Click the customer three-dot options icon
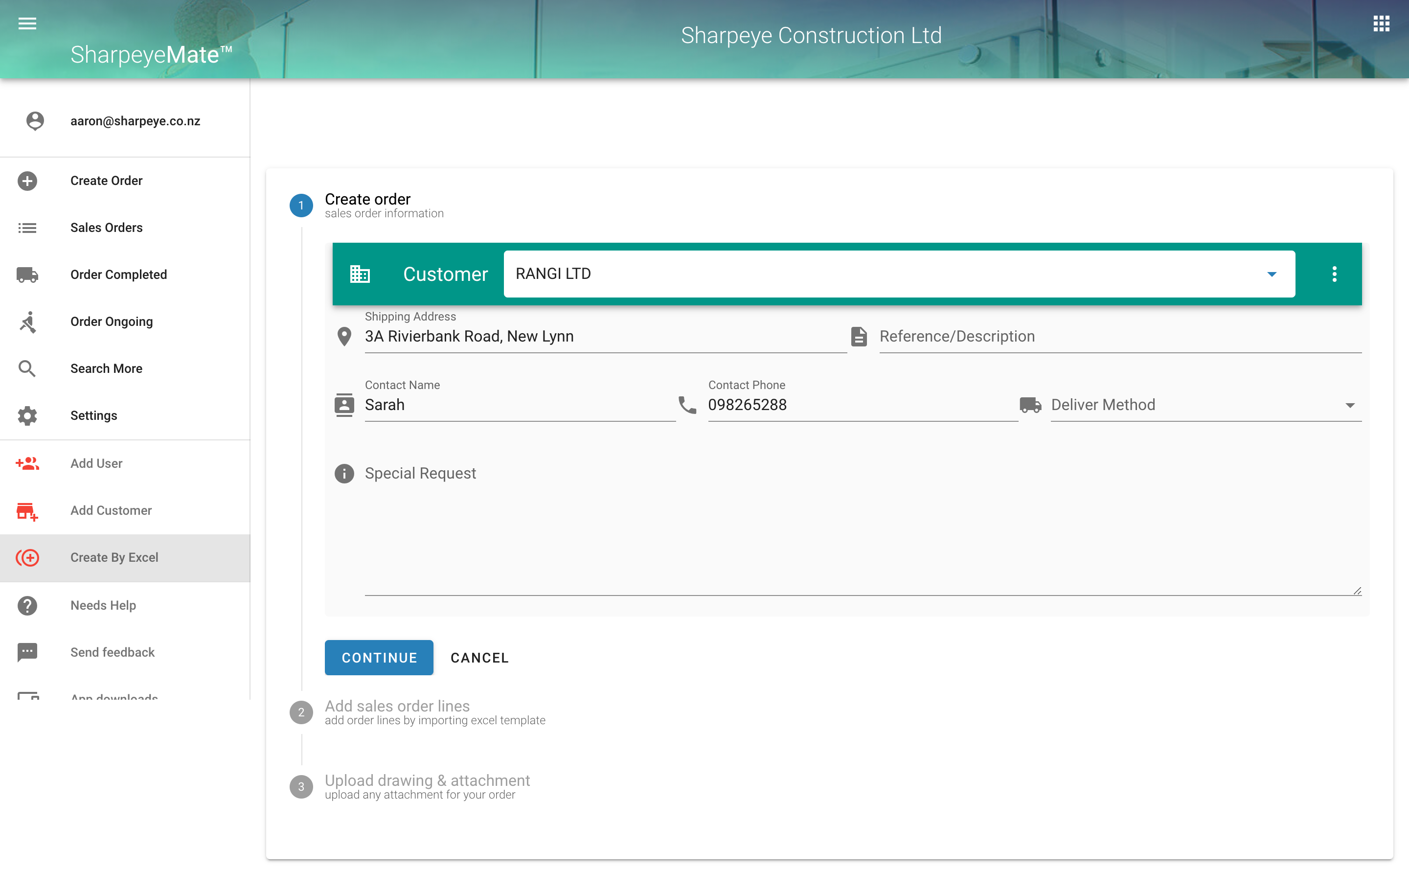This screenshot has height=871, width=1409. pos(1334,274)
